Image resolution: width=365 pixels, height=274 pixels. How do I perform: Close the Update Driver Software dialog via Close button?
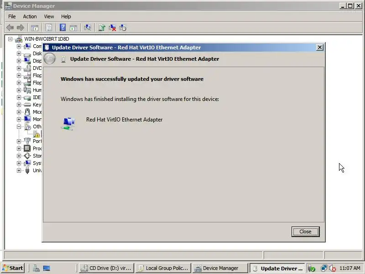click(305, 232)
